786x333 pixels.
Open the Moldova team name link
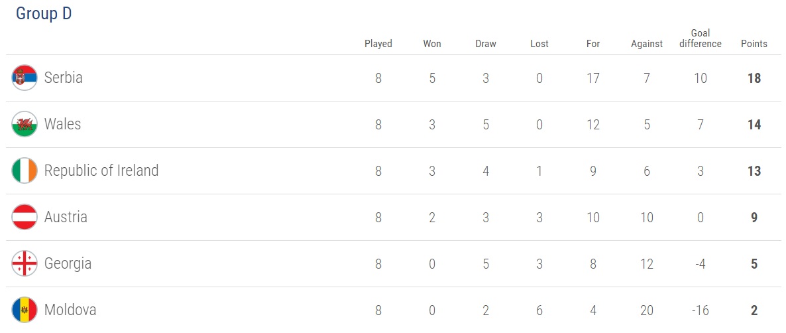[70, 310]
